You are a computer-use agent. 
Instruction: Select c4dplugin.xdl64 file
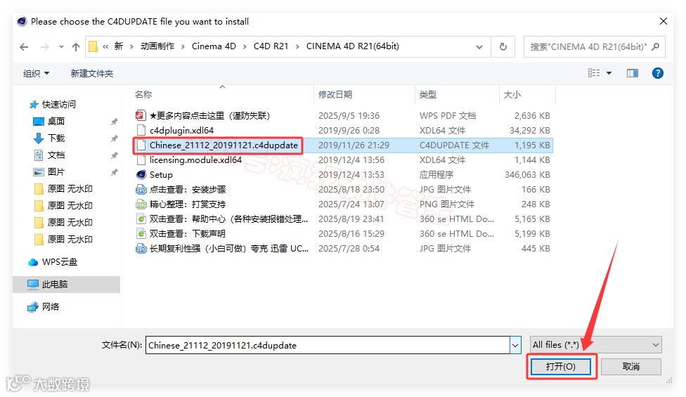point(181,130)
